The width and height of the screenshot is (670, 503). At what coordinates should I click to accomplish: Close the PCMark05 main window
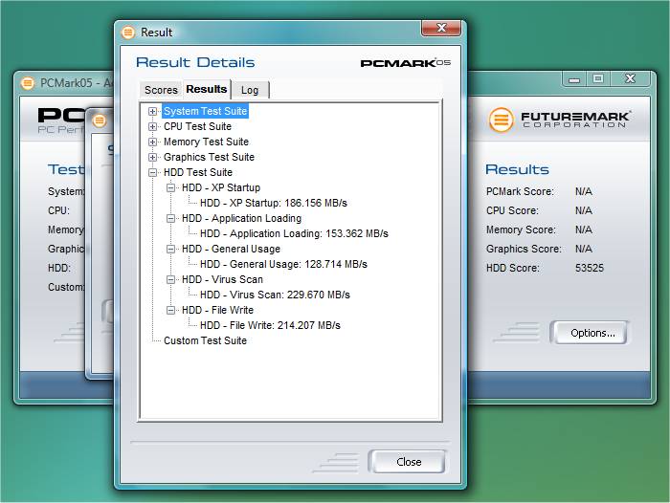630,79
